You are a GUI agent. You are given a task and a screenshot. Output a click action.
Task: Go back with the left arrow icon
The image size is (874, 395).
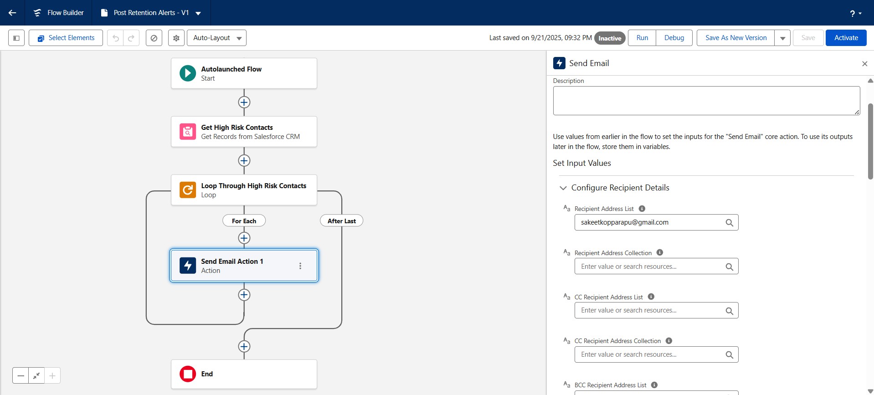(12, 13)
